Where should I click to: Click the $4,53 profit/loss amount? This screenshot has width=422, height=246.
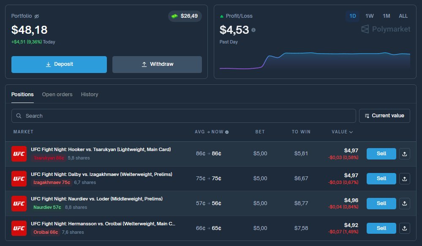(234, 30)
